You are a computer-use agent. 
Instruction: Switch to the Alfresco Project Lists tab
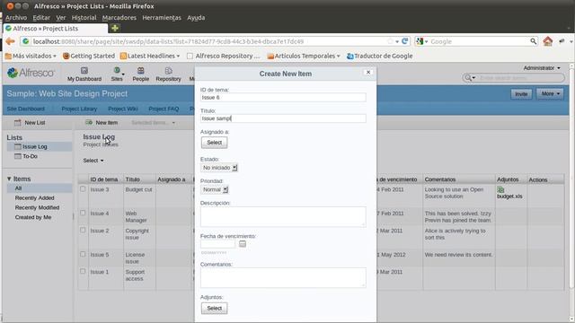(56, 28)
